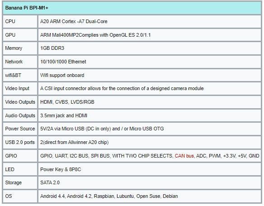Image resolution: width=264 pixels, height=206 pixels.
Task: Select the 1GB DDR3 value
Action: pyautogui.click(x=52, y=48)
